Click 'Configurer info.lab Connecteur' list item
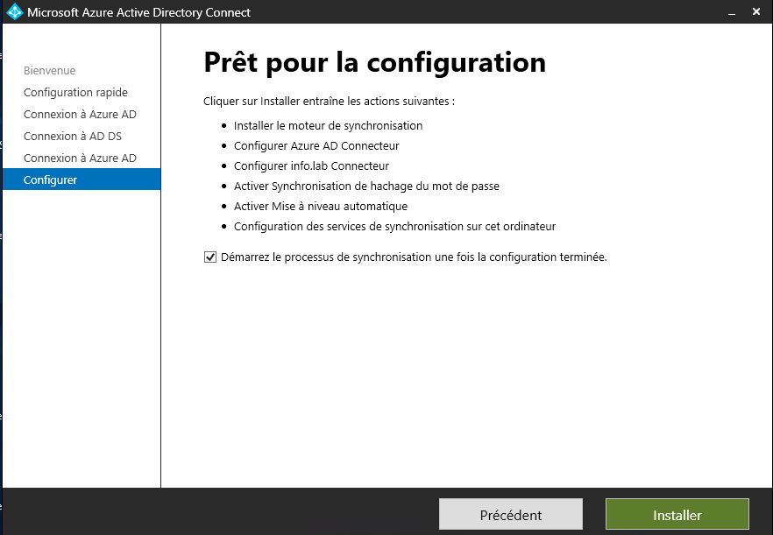The height and width of the screenshot is (535, 773). (311, 166)
